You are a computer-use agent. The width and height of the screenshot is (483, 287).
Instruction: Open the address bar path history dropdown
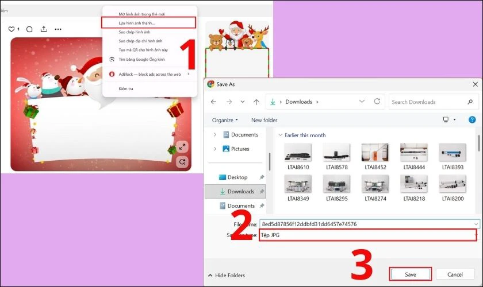pyautogui.click(x=362, y=102)
